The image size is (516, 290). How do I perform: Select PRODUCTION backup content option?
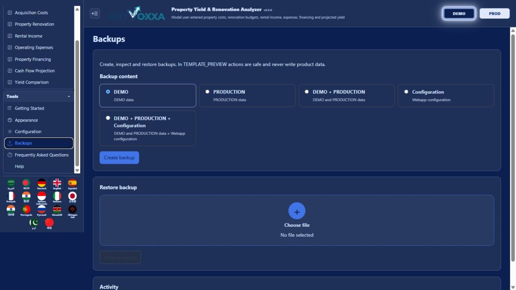click(247, 96)
